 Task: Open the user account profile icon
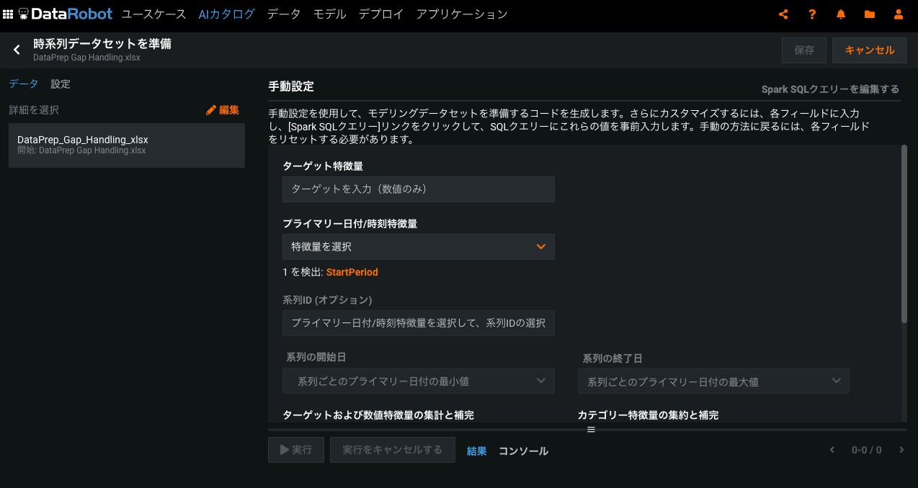point(898,14)
